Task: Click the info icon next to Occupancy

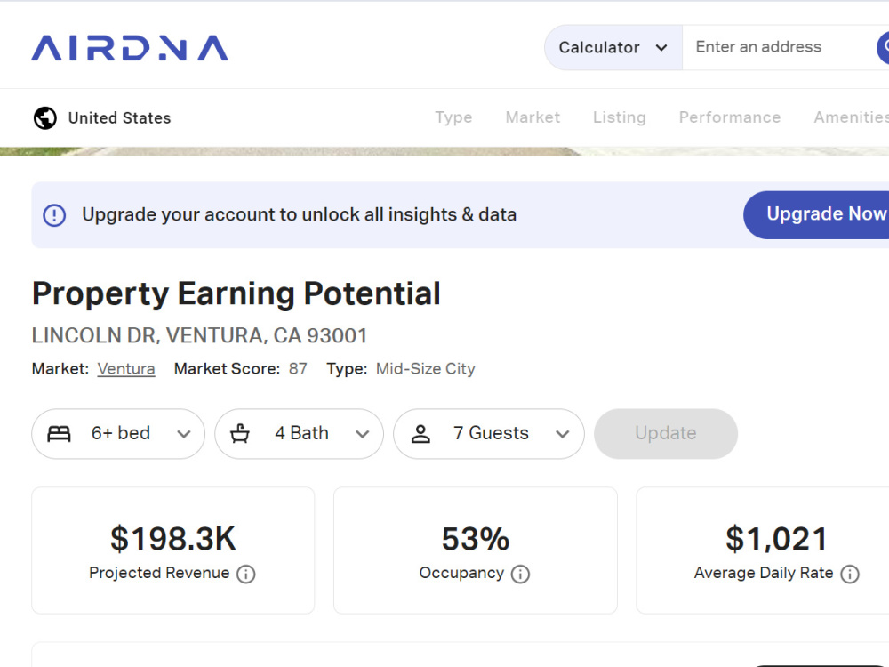Action: click(x=520, y=574)
